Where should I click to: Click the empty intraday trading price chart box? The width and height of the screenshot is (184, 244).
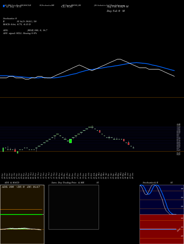[74, 207]
